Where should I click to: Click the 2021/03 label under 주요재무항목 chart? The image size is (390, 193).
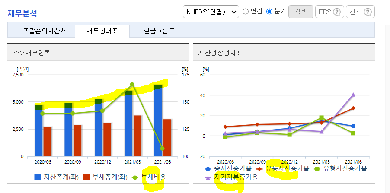pos(132,162)
